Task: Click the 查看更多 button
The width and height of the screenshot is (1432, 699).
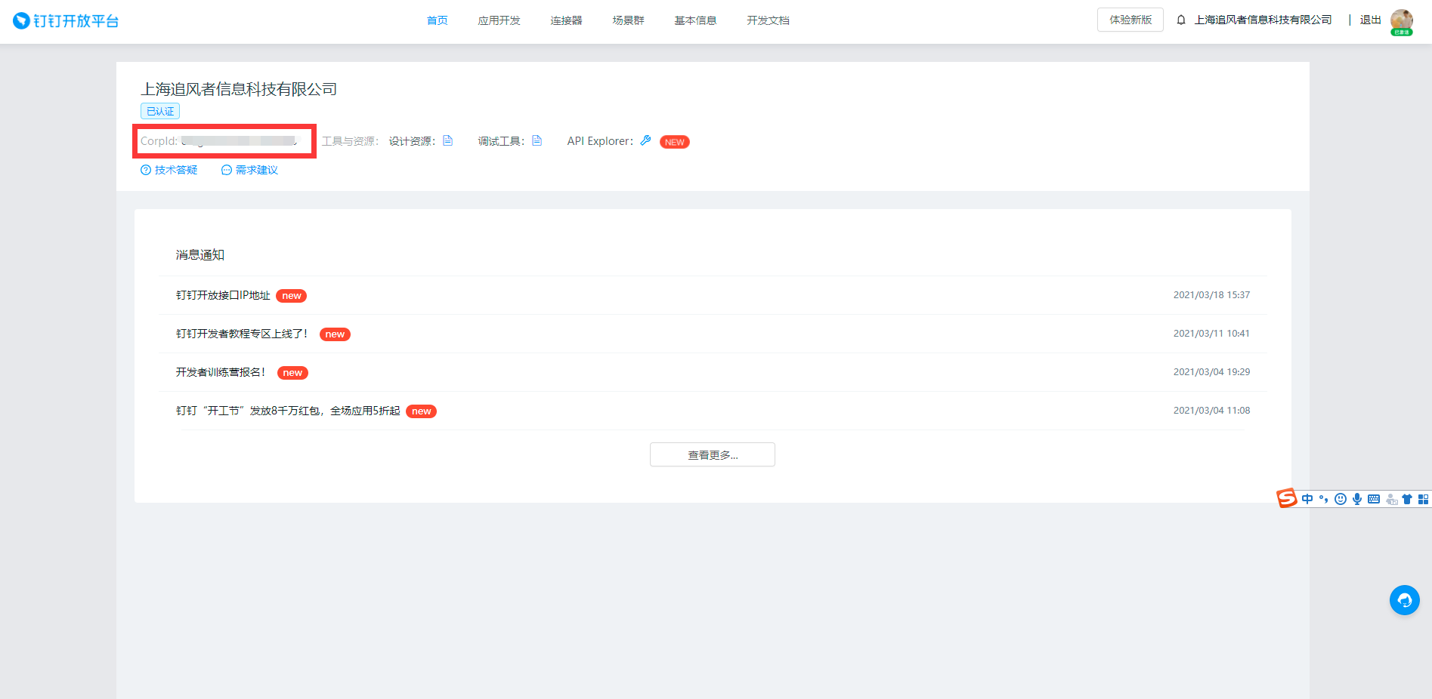Action: tap(713, 454)
